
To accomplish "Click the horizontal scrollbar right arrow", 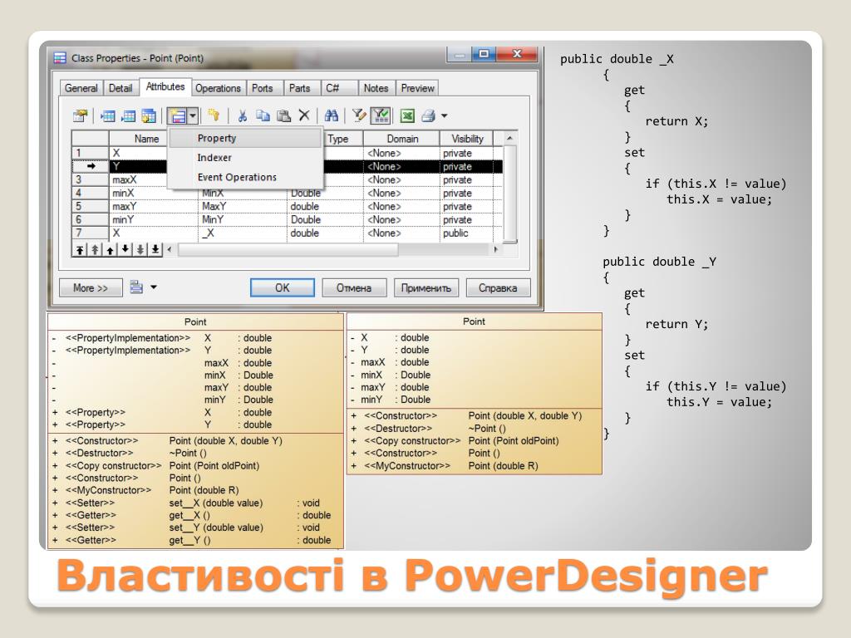I will [x=495, y=249].
